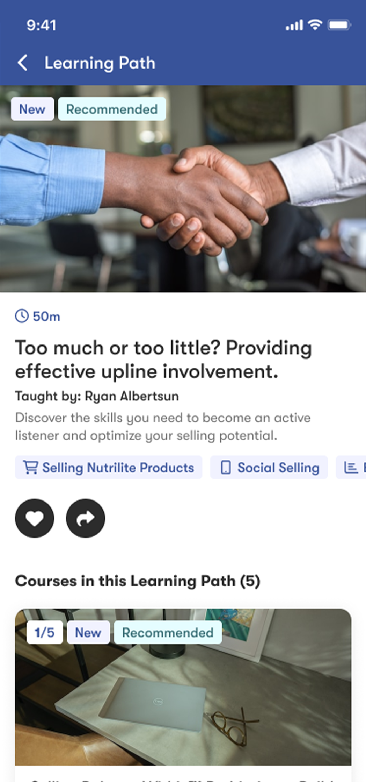Tap the Recommended badge on first course card
Screen dimensions: 366x782
[168, 632]
